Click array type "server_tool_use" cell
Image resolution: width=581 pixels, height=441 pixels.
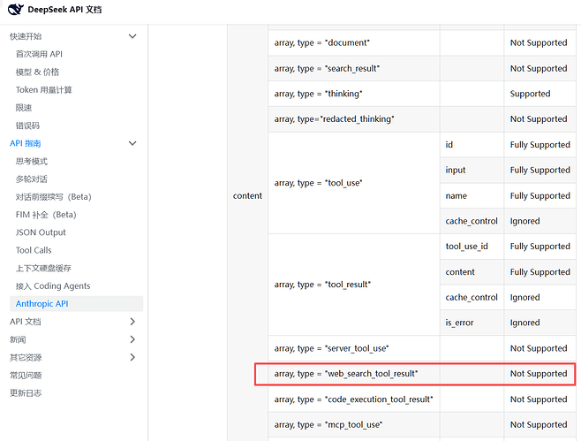(x=354, y=348)
